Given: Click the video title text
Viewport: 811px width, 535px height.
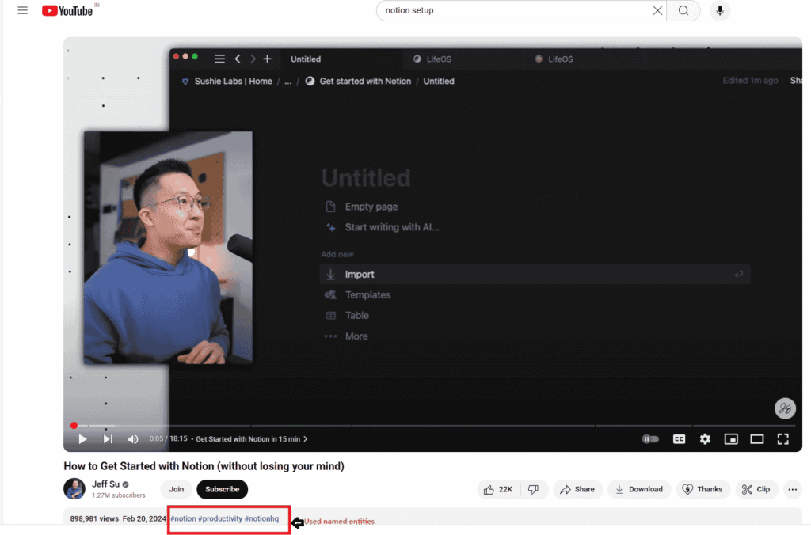Looking at the screenshot, I should pyautogui.click(x=204, y=465).
